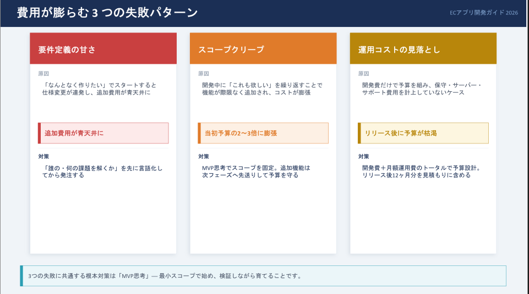Screen dimensions: 529x294
Task: Select the cause text starting 開発中に「これも欲しい」
Action: pos(261,89)
